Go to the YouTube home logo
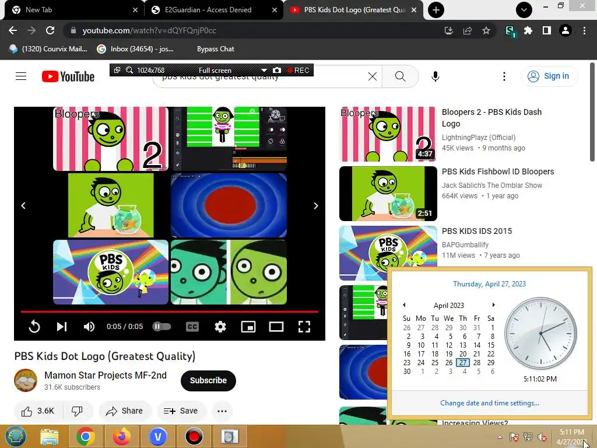The width and height of the screenshot is (597, 448). click(x=68, y=76)
